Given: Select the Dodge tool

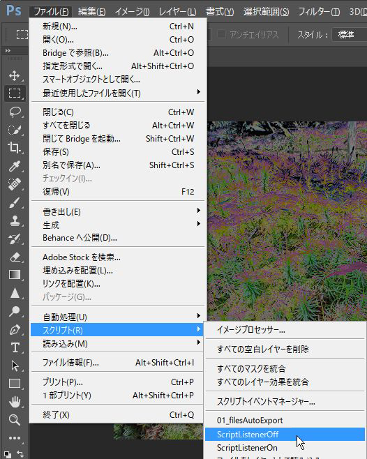Looking at the screenshot, I should (x=15, y=311).
